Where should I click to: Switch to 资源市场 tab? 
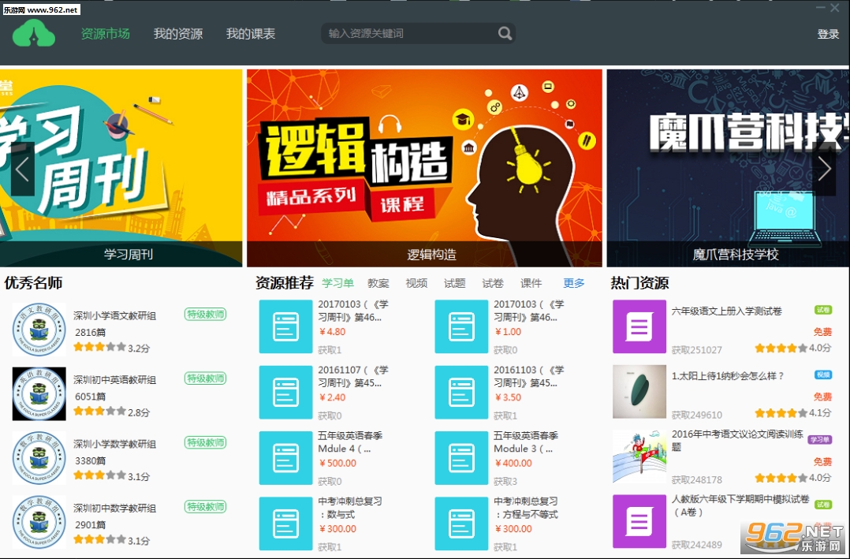(105, 34)
